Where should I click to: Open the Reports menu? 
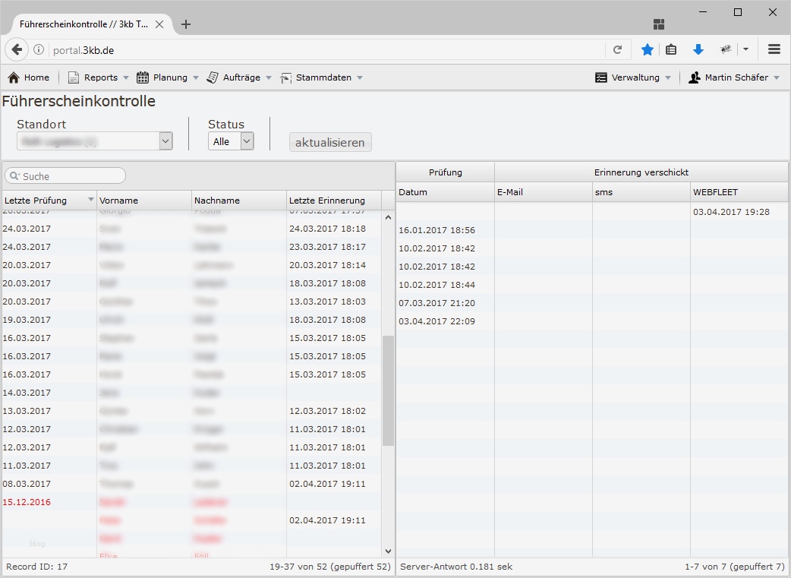(x=99, y=77)
